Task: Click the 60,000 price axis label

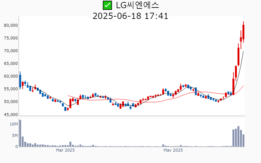Action: point(11,76)
